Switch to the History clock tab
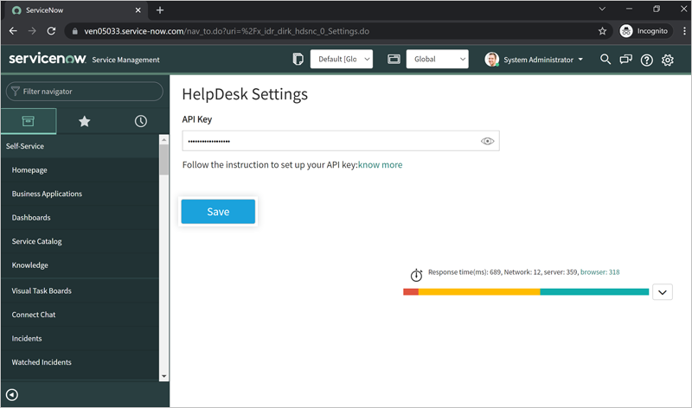The image size is (692, 408). tap(140, 122)
